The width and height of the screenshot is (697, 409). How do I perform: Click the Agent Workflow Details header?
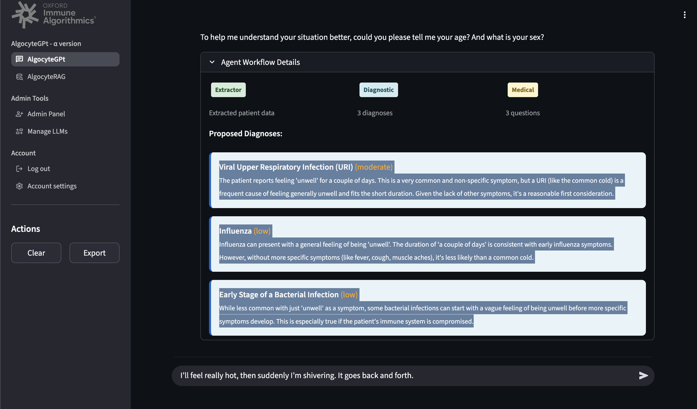click(x=260, y=62)
